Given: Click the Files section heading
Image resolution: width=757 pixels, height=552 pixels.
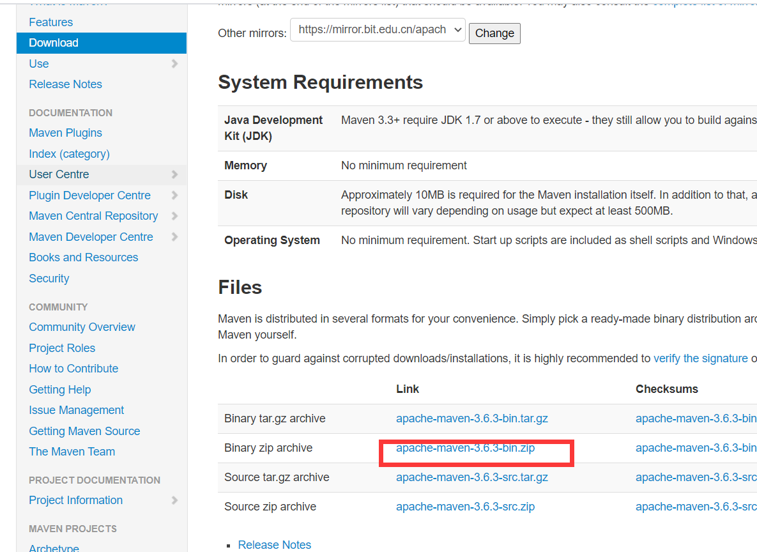Looking at the screenshot, I should (x=240, y=287).
